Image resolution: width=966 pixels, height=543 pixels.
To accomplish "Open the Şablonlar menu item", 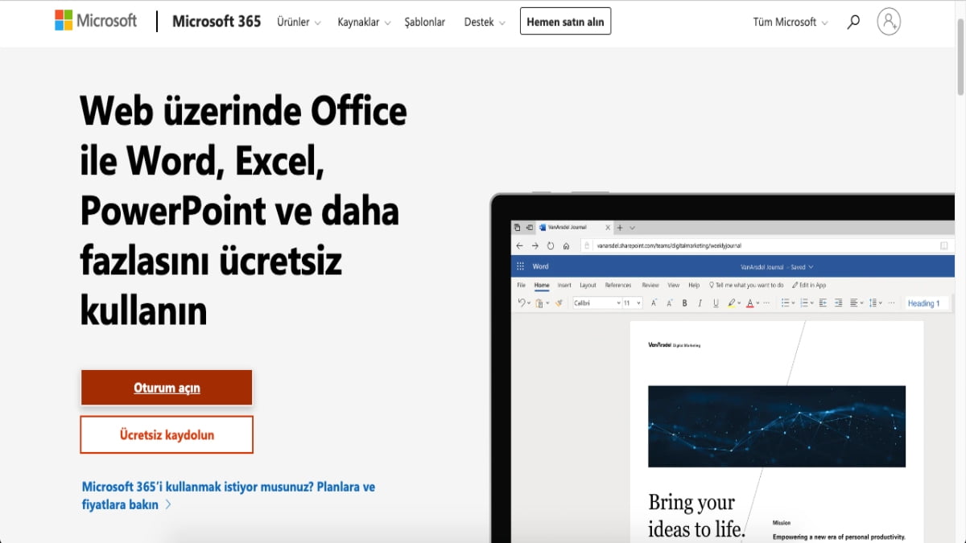I will click(x=425, y=22).
